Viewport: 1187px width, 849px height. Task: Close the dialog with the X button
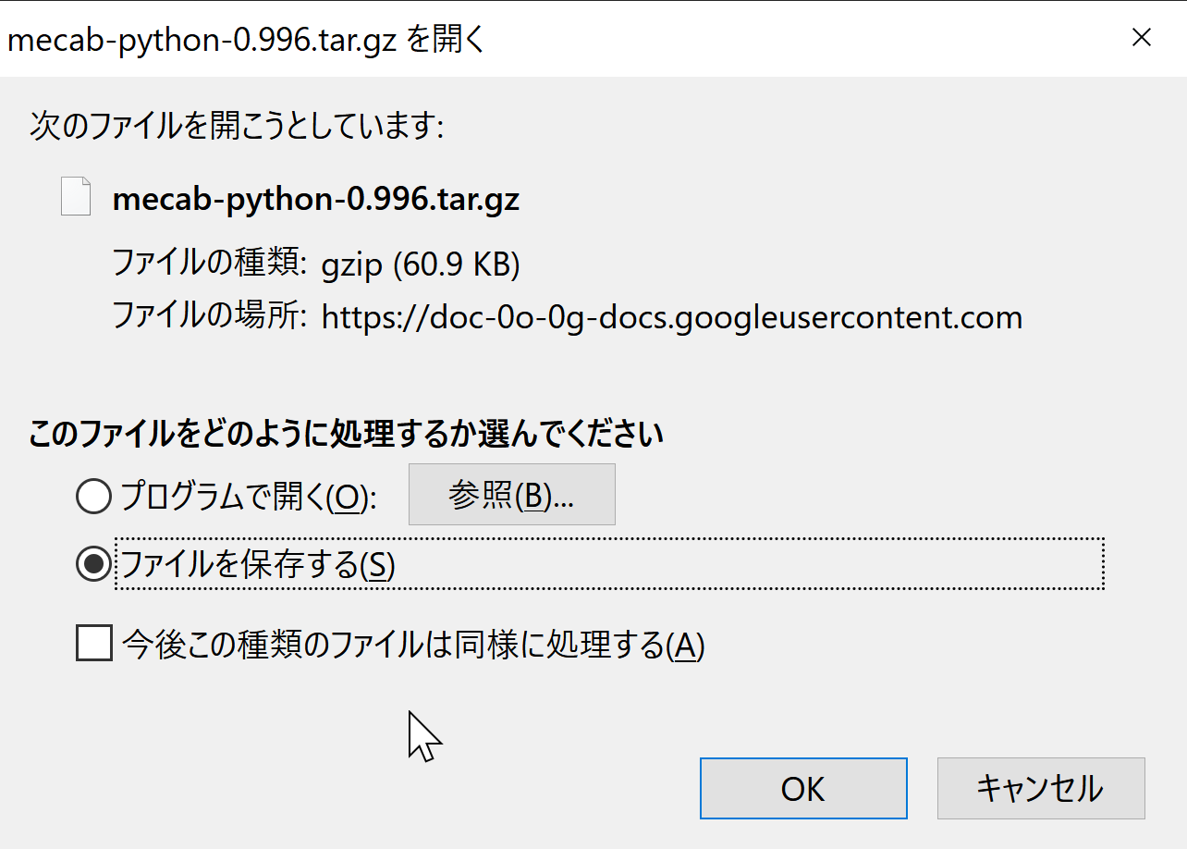[x=1143, y=38]
